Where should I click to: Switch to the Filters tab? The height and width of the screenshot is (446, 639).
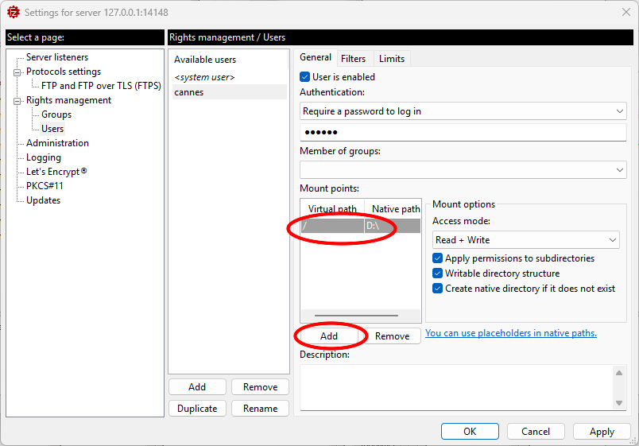pyautogui.click(x=353, y=58)
